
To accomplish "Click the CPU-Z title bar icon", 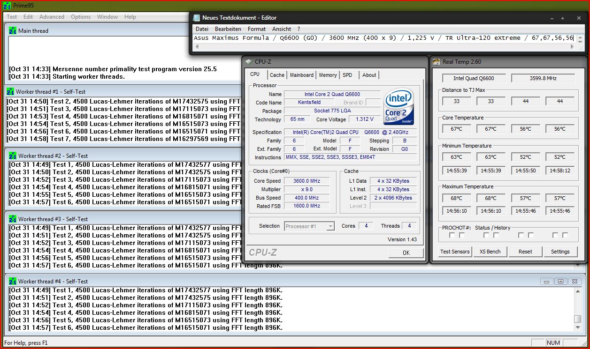I will click(x=249, y=61).
